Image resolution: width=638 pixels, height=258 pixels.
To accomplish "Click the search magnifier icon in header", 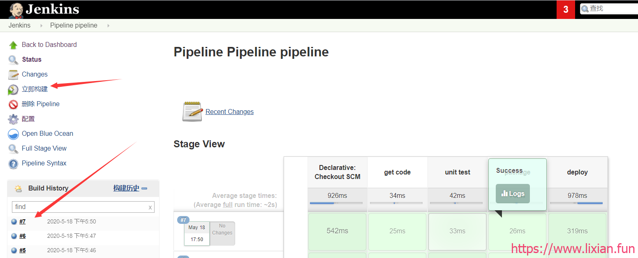I will [x=585, y=9].
